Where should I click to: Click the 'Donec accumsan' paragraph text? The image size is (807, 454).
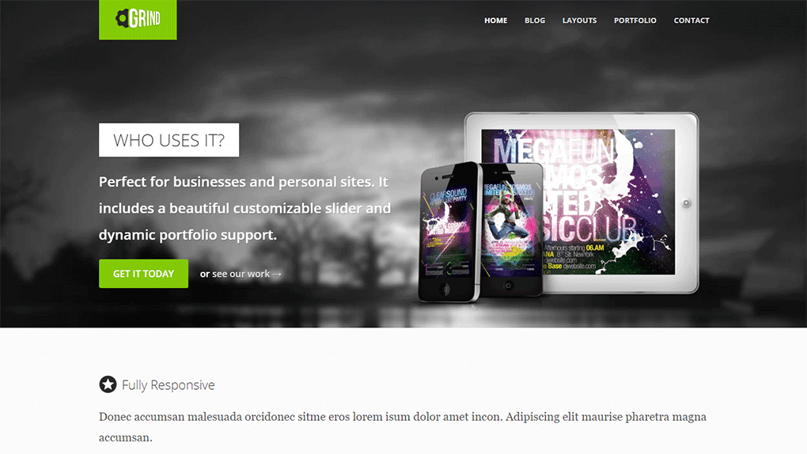pos(403,427)
